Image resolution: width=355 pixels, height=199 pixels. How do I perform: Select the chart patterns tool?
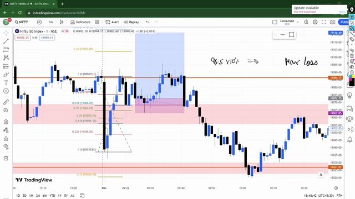6,57
